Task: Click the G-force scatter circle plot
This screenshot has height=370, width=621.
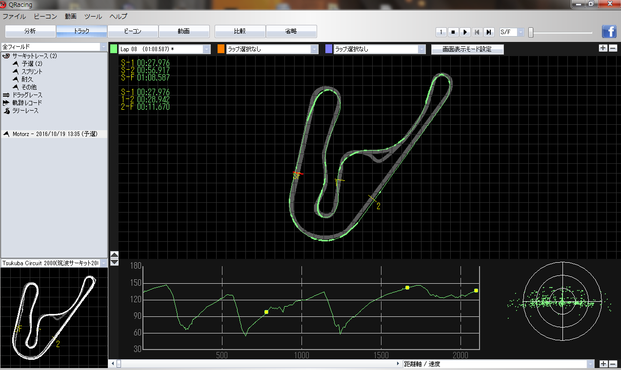Action: point(561,302)
